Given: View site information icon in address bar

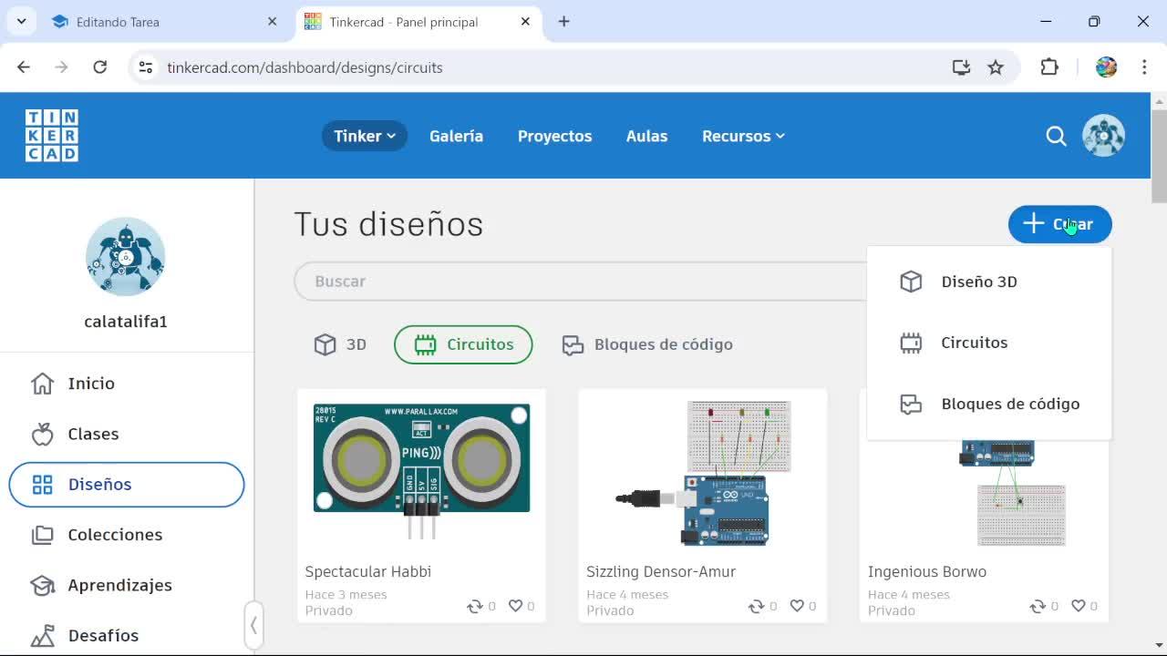Looking at the screenshot, I should pyautogui.click(x=146, y=67).
